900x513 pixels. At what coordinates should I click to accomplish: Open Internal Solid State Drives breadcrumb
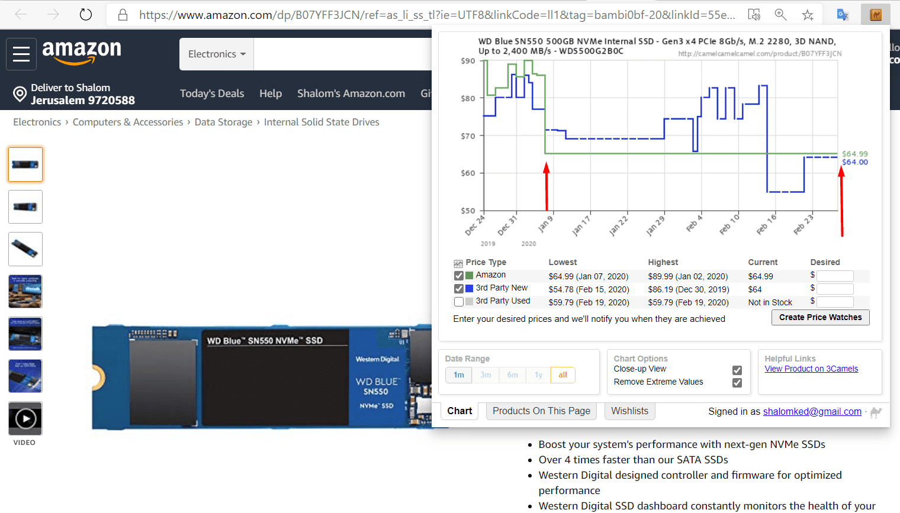[x=322, y=122]
